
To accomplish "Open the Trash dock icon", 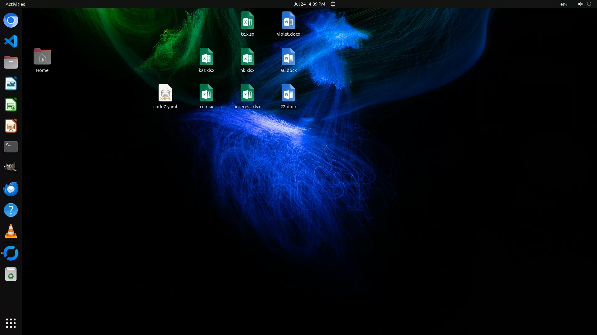I will point(11,275).
